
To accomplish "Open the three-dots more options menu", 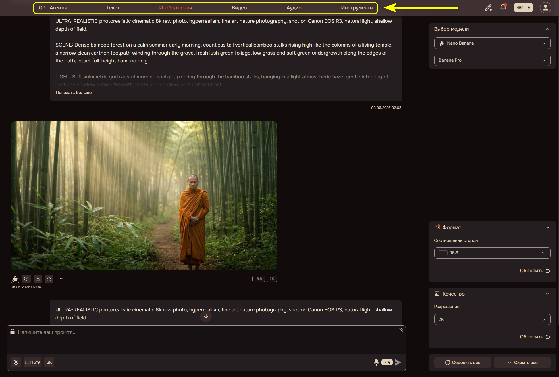I will coord(61,279).
